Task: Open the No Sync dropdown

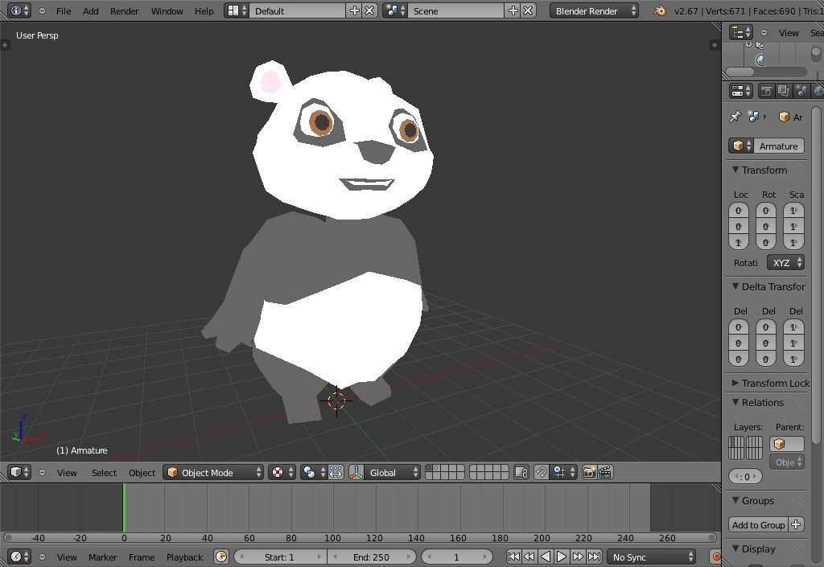Action: tap(652, 557)
